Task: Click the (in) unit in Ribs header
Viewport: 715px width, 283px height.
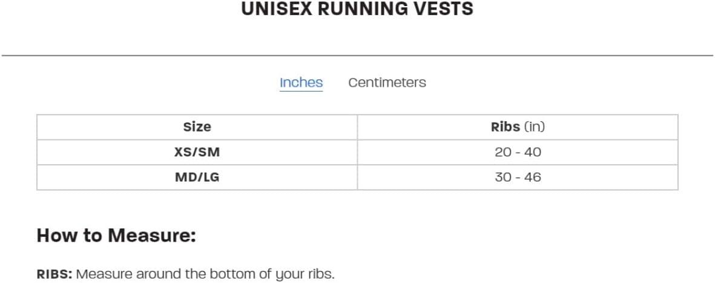Action: click(x=535, y=127)
